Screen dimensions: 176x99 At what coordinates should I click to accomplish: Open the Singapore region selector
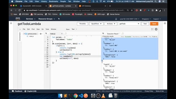146,19
